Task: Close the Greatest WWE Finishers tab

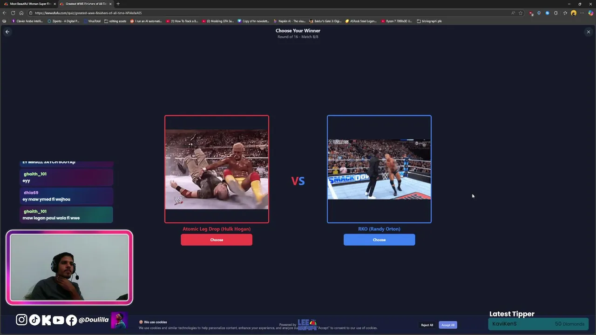Action: pos(110,4)
